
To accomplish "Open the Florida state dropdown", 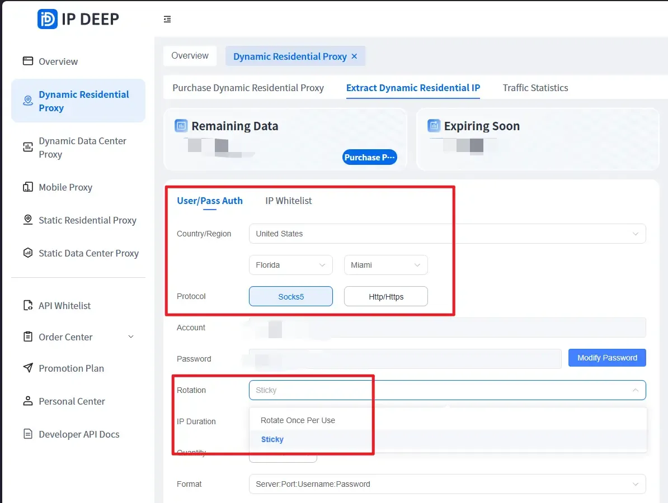I will point(290,265).
